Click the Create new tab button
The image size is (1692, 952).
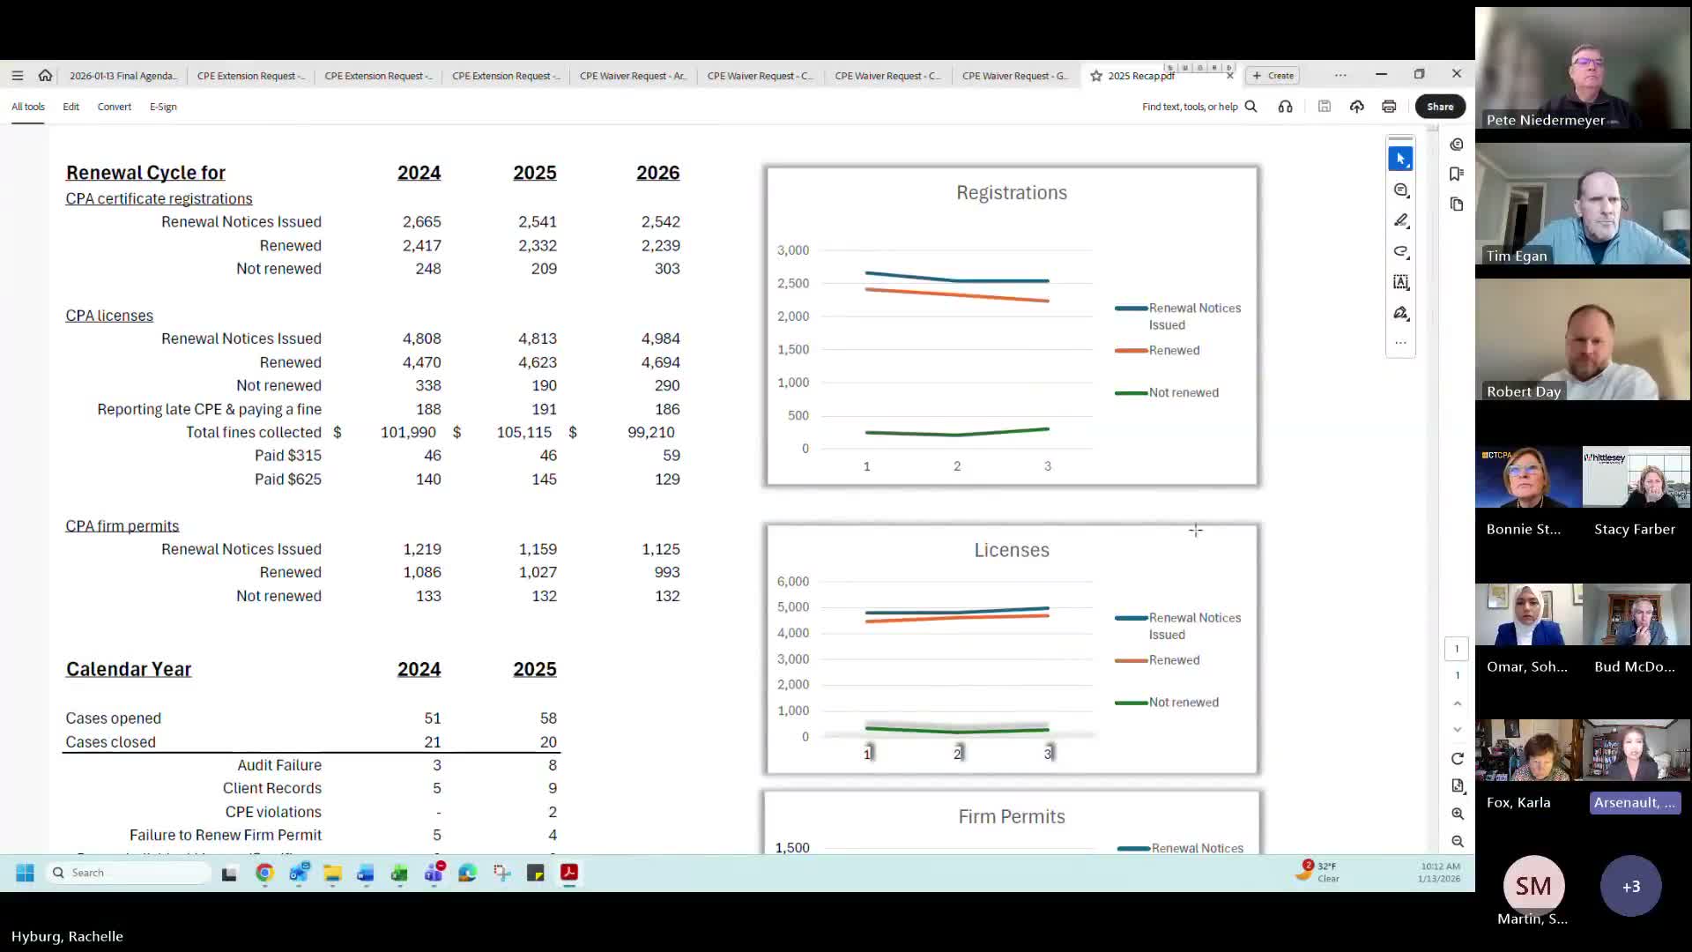(x=1273, y=76)
